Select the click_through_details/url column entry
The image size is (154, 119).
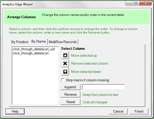tap(30, 53)
